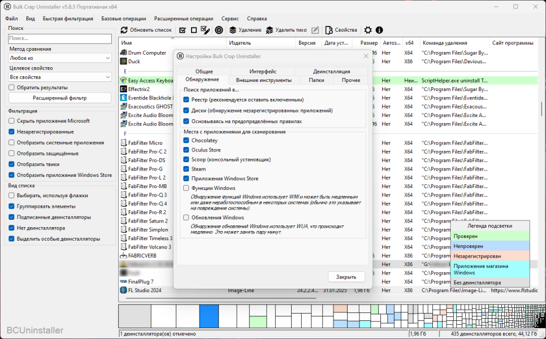
Task: Click the invert selection checkbox-with-pencil icon
Action: [205, 31]
